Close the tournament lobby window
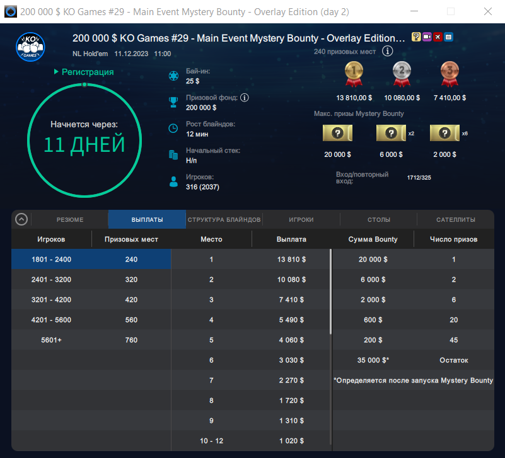Screen dimensions: 505x458 click(488, 11)
